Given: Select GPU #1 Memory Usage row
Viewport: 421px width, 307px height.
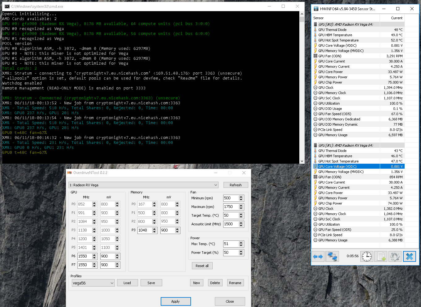Looking at the screenshot, I should click(358, 240).
